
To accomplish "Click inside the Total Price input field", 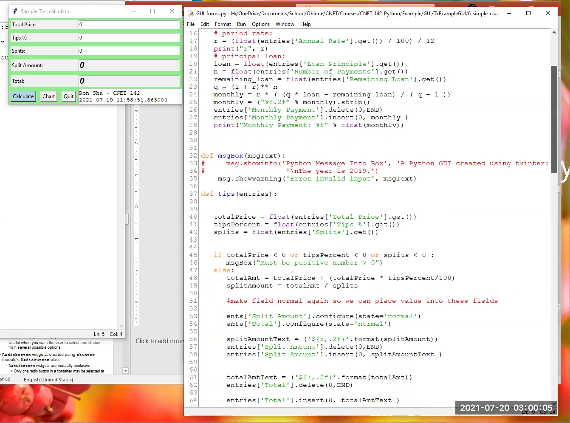I will click(x=127, y=24).
